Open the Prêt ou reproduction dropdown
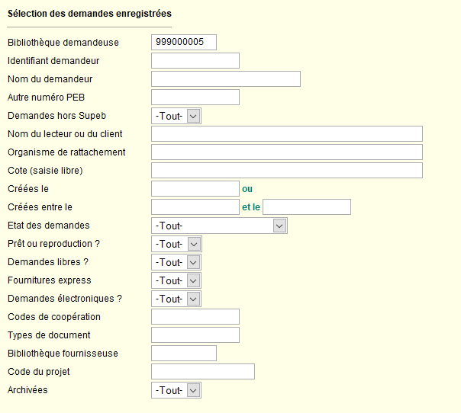 (x=176, y=244)
